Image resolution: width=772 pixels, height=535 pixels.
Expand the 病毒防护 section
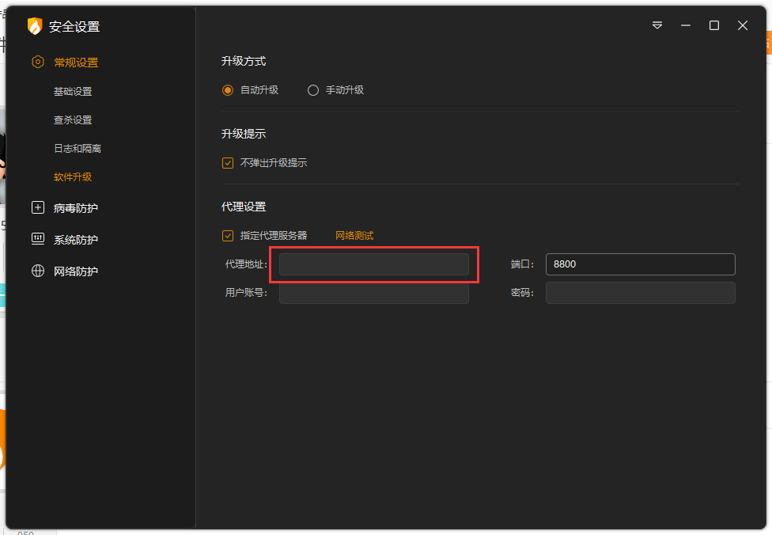click(76, 208)
